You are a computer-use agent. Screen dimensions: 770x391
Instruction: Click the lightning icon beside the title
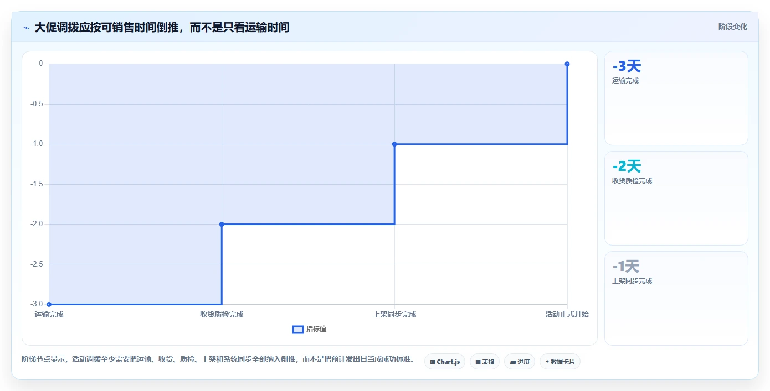coord(26,28)
